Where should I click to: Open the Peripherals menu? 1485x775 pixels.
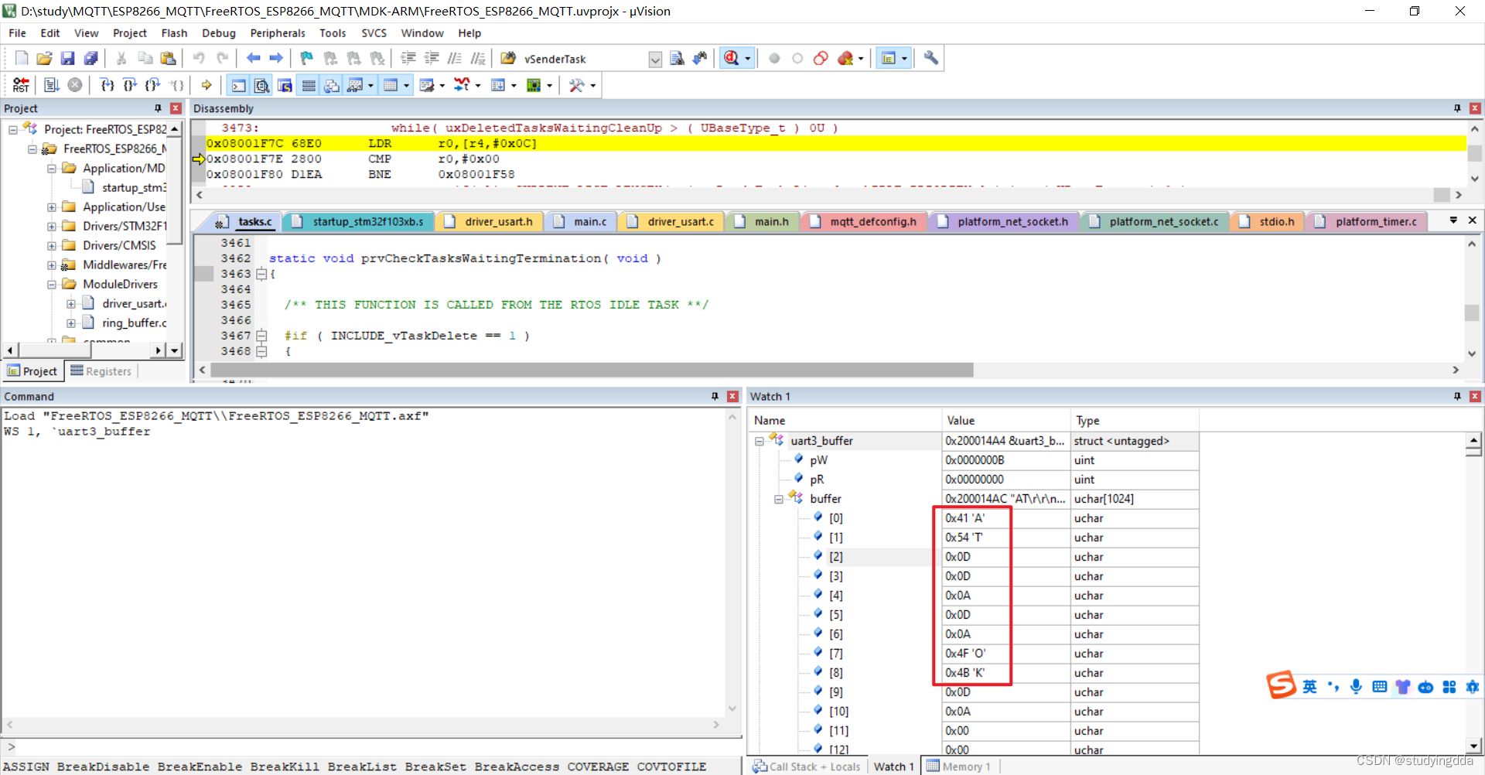pyautogui.click(x=278, y=33)
